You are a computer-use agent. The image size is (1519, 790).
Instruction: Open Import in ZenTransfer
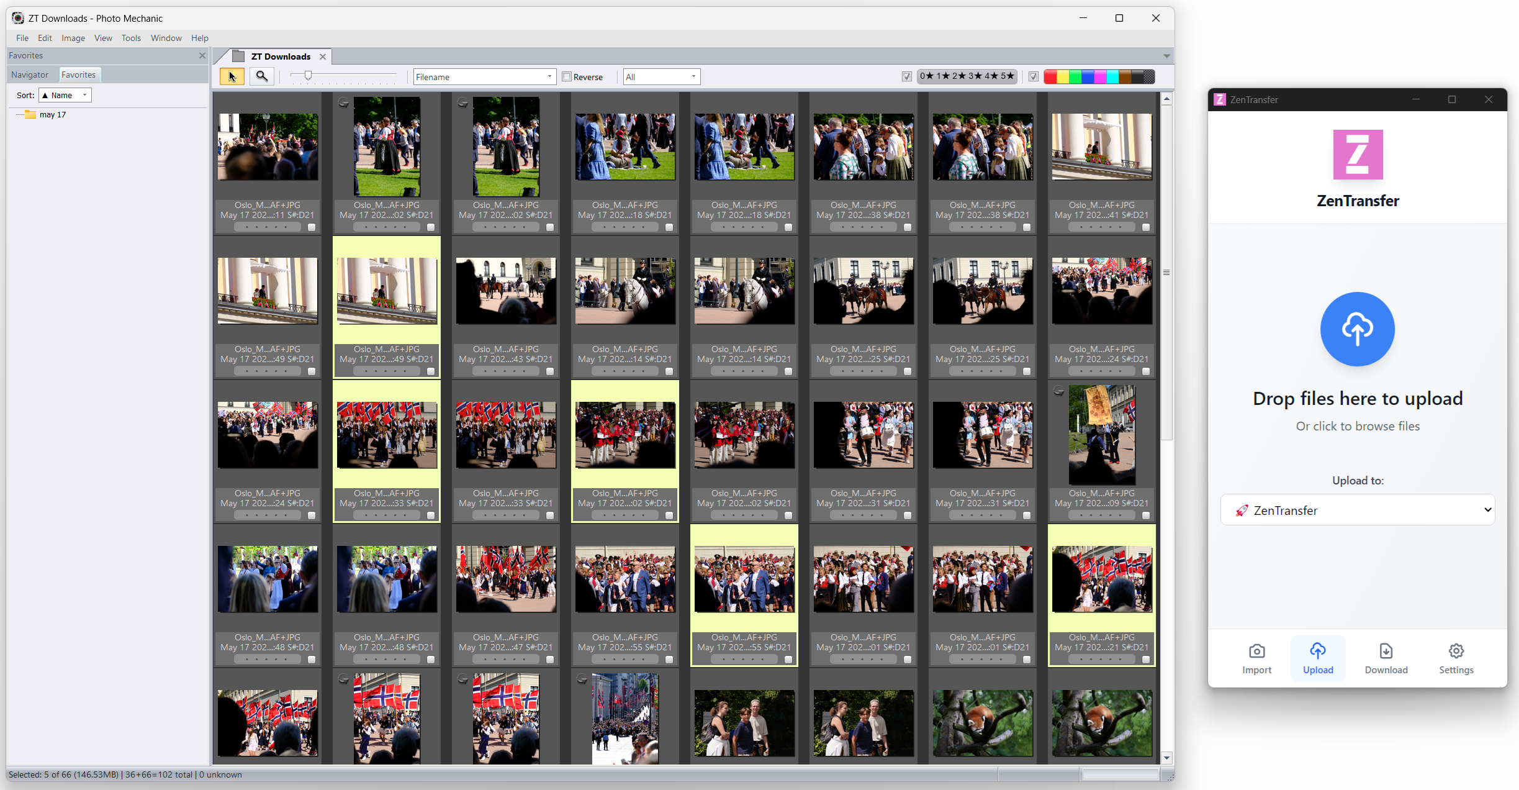click(x=1257, y=658)
